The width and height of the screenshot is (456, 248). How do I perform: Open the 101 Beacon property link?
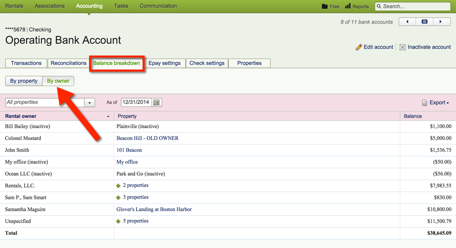(129, 150)
